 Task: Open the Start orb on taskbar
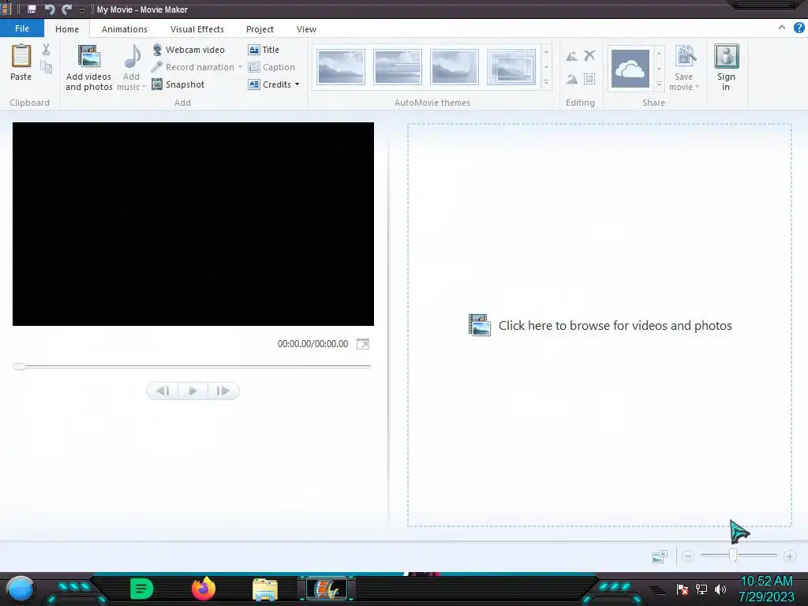[x=21, y=589]
